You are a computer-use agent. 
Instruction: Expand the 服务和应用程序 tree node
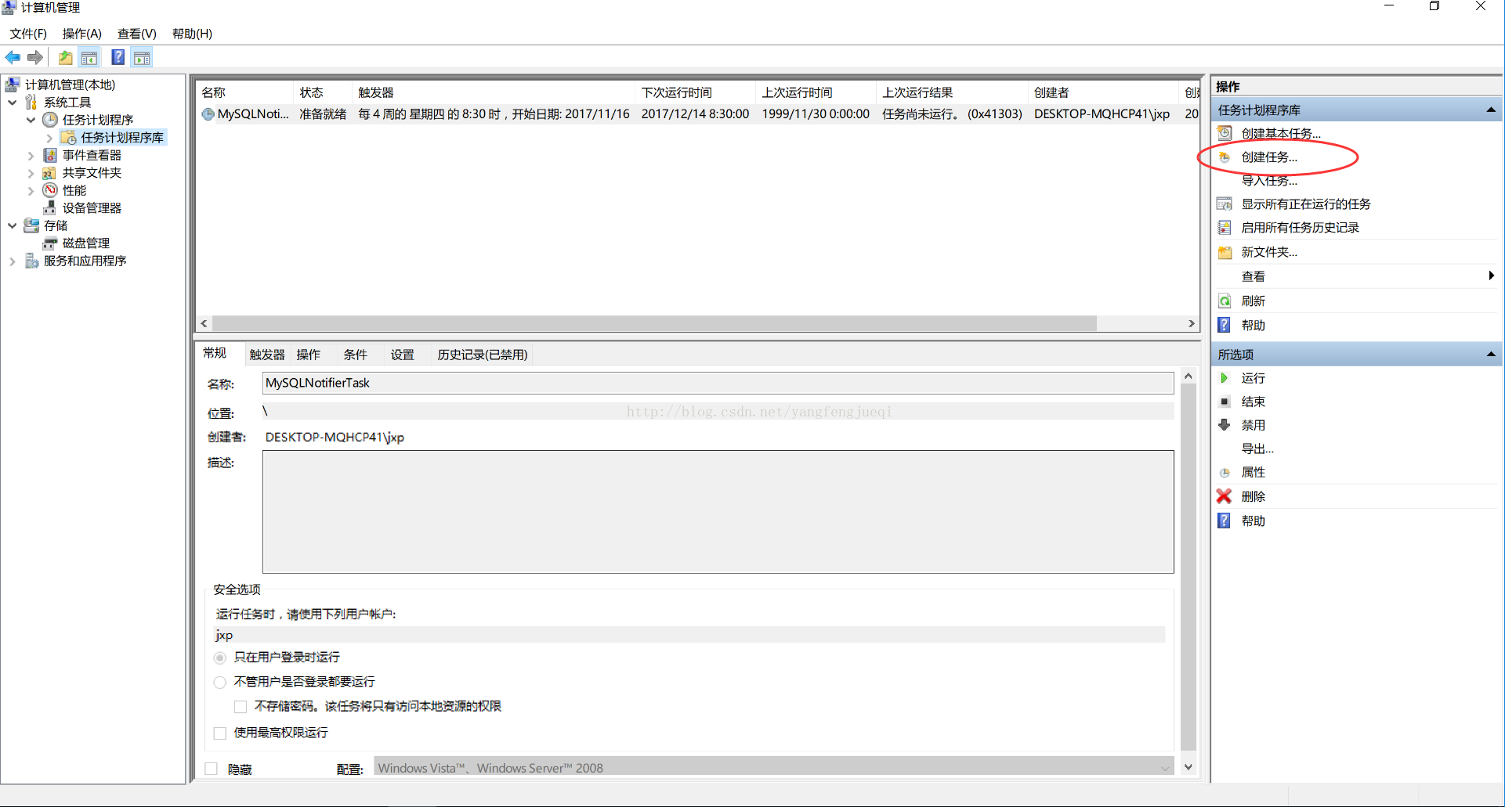click(x=13, y=261)
